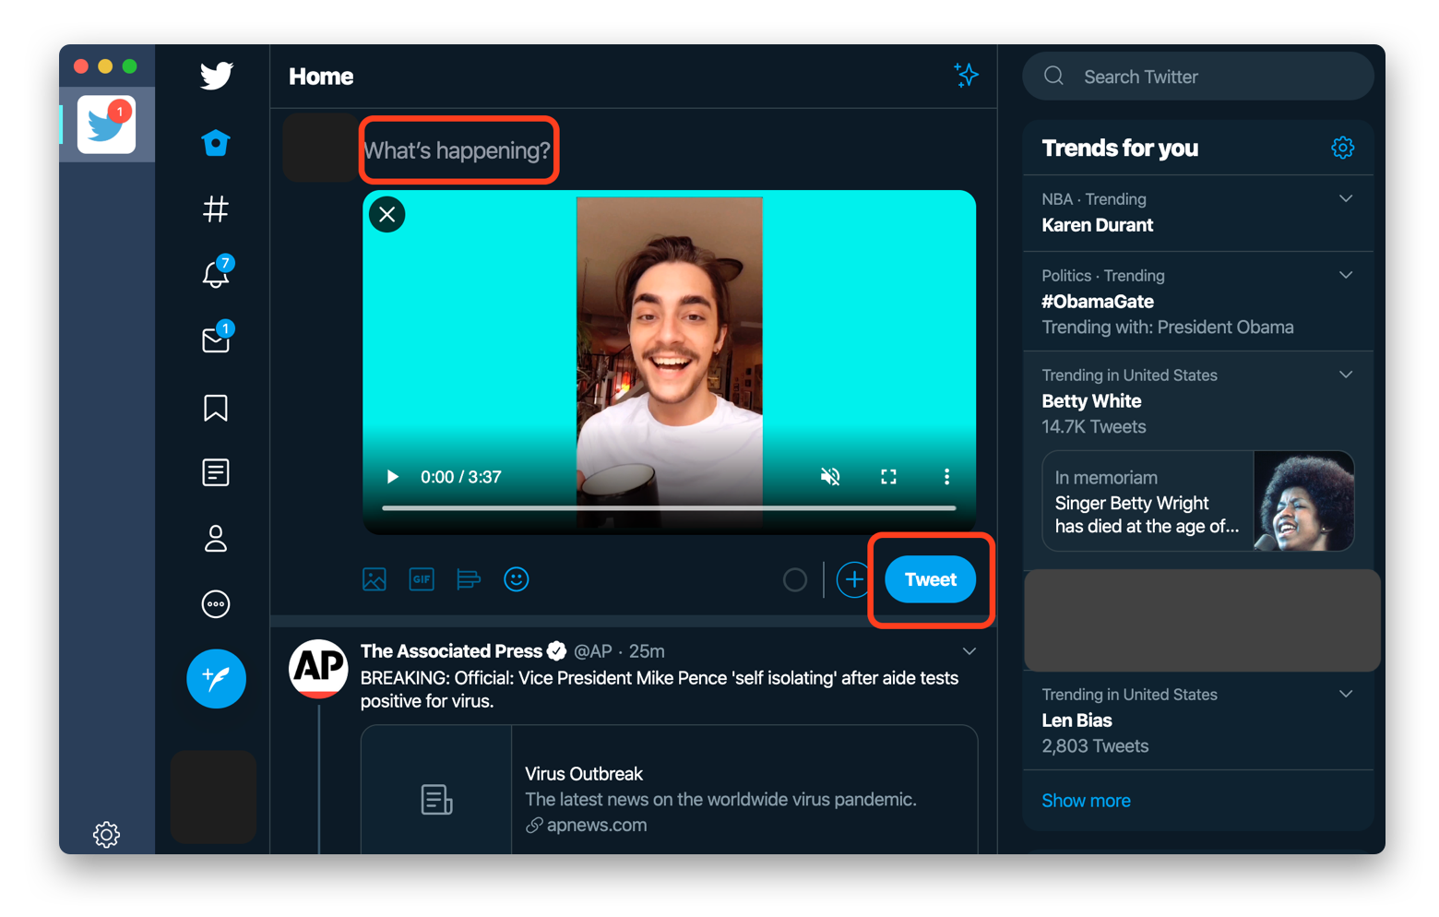Click the Home heading
The width and height of the screenshot is (1439, 917).
point(321,77)
